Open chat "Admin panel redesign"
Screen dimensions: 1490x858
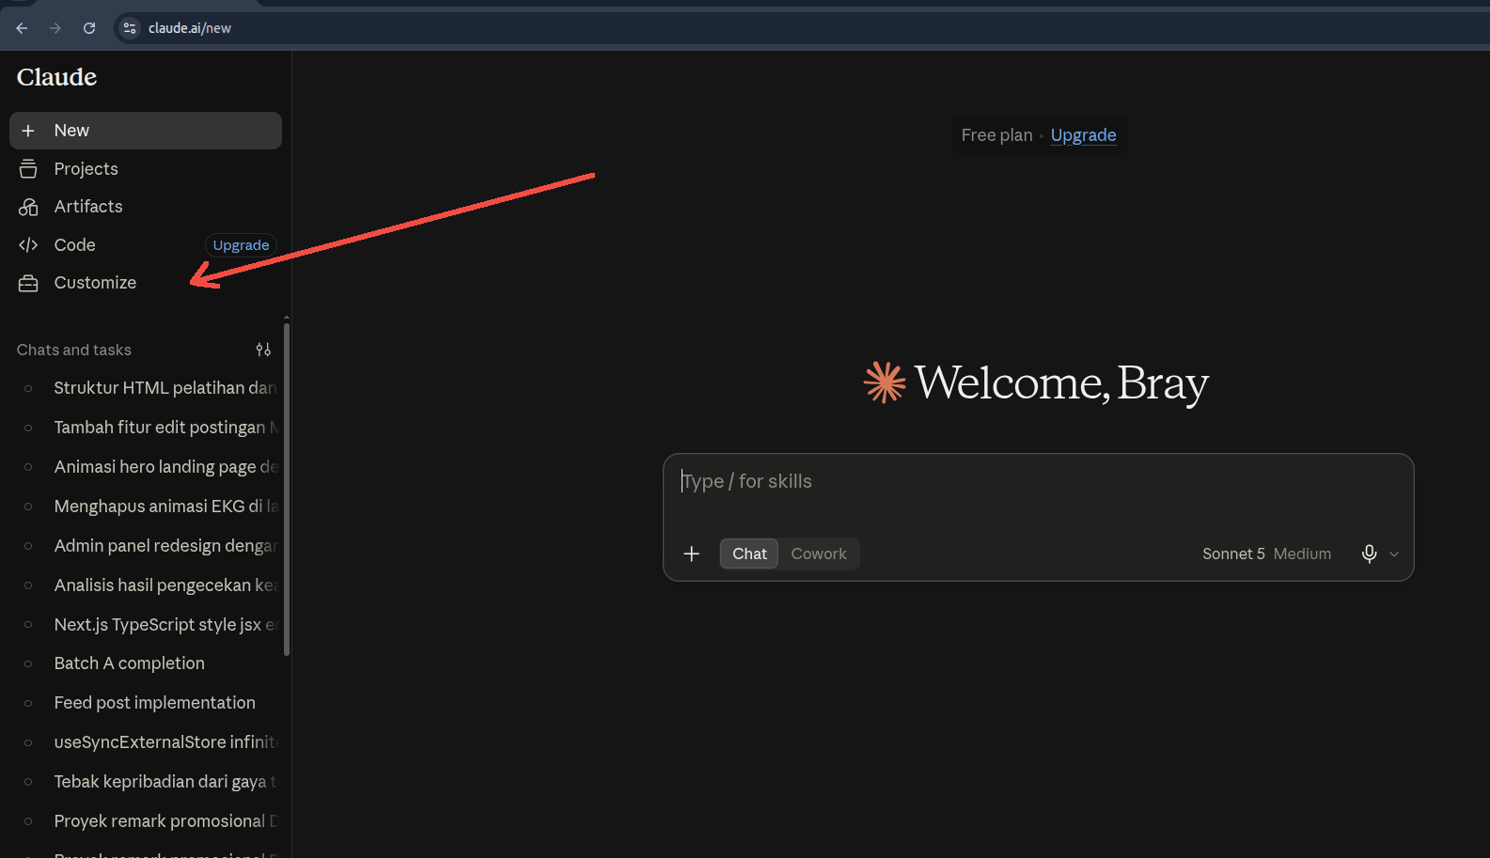pos(146,546)
